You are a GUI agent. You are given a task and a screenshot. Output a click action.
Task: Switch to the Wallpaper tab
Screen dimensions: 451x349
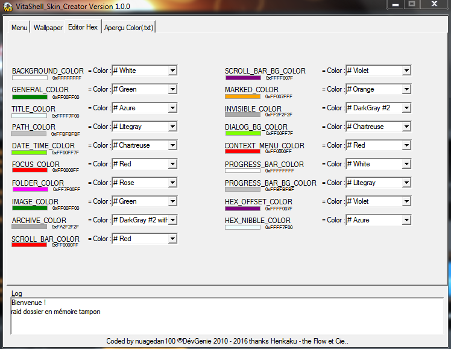click(x=48, y=28)
